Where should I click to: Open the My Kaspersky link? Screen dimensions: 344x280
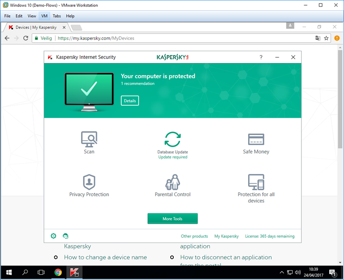click(227, 236)
